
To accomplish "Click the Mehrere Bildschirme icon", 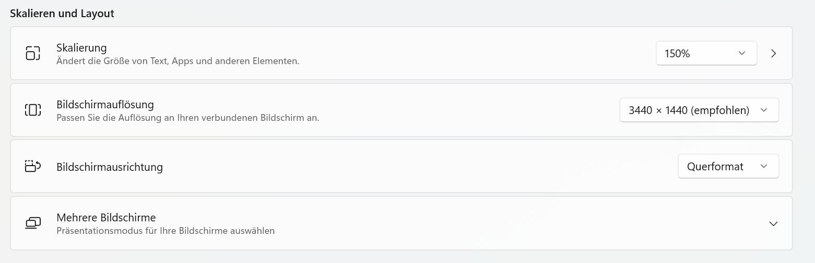I will coord(33,223).
